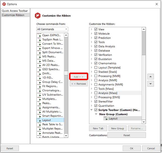Open the Quick Access Toolbar page
The height and width of the screenshot is (153, 162).
pyautogui.click(x=15, y=11)
